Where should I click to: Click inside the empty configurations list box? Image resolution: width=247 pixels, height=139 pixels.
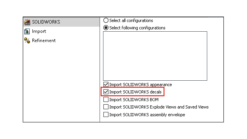155,56
